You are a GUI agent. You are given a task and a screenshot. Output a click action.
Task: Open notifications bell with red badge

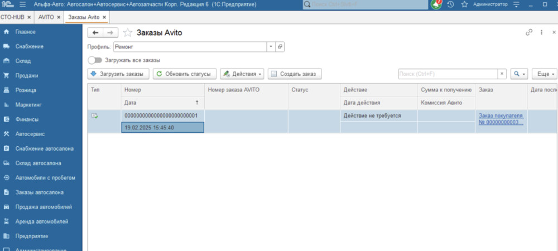coord(436,4)
